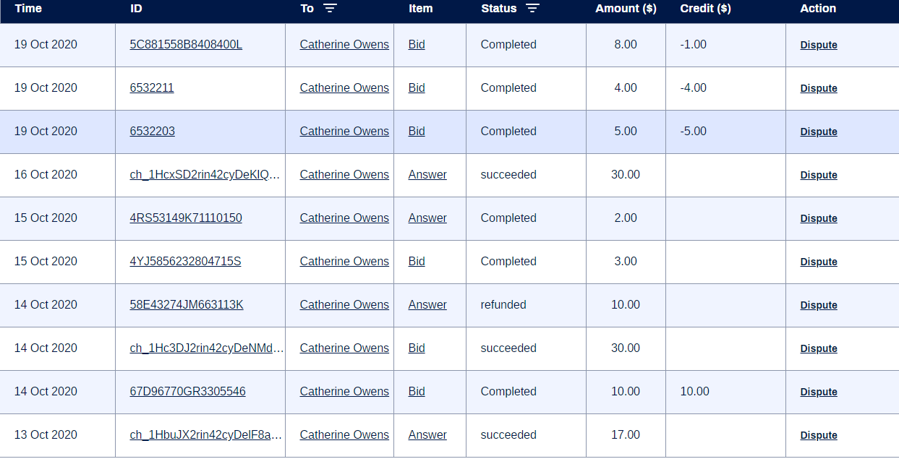Click the Amount ($) column header
This screenshot has height=459, width=899.
[x=625, y=9]
